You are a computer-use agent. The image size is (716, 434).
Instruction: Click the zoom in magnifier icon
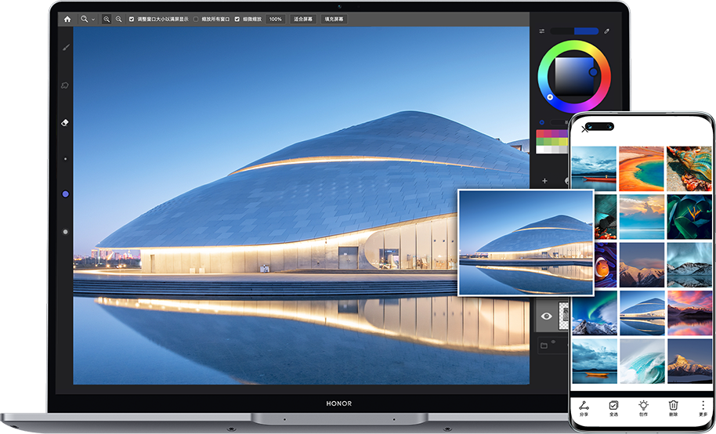pyautogui.click(x=107, y=19)
